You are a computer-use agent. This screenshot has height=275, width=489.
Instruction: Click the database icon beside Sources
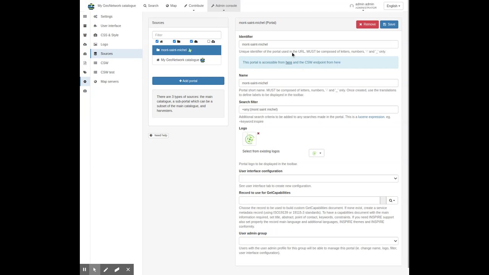click(96, 53)
